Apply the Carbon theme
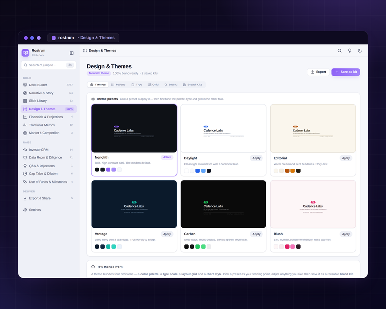Viewport: 386px width, 309px height. [256, 234]
